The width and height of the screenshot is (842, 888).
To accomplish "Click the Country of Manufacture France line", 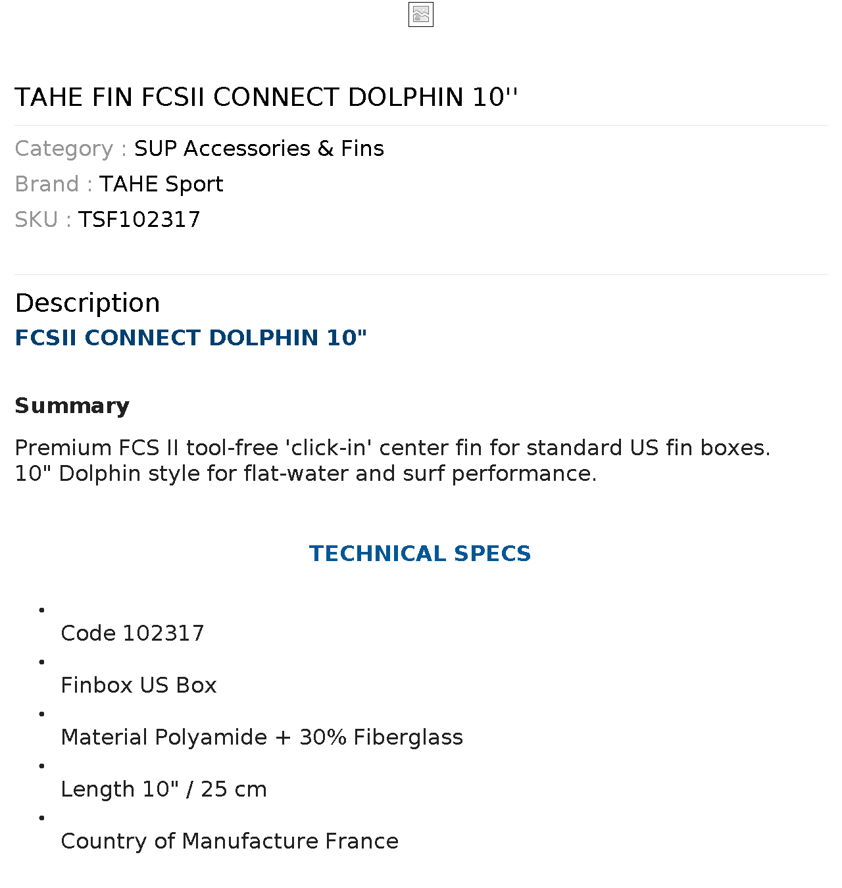I will point(230,841).
